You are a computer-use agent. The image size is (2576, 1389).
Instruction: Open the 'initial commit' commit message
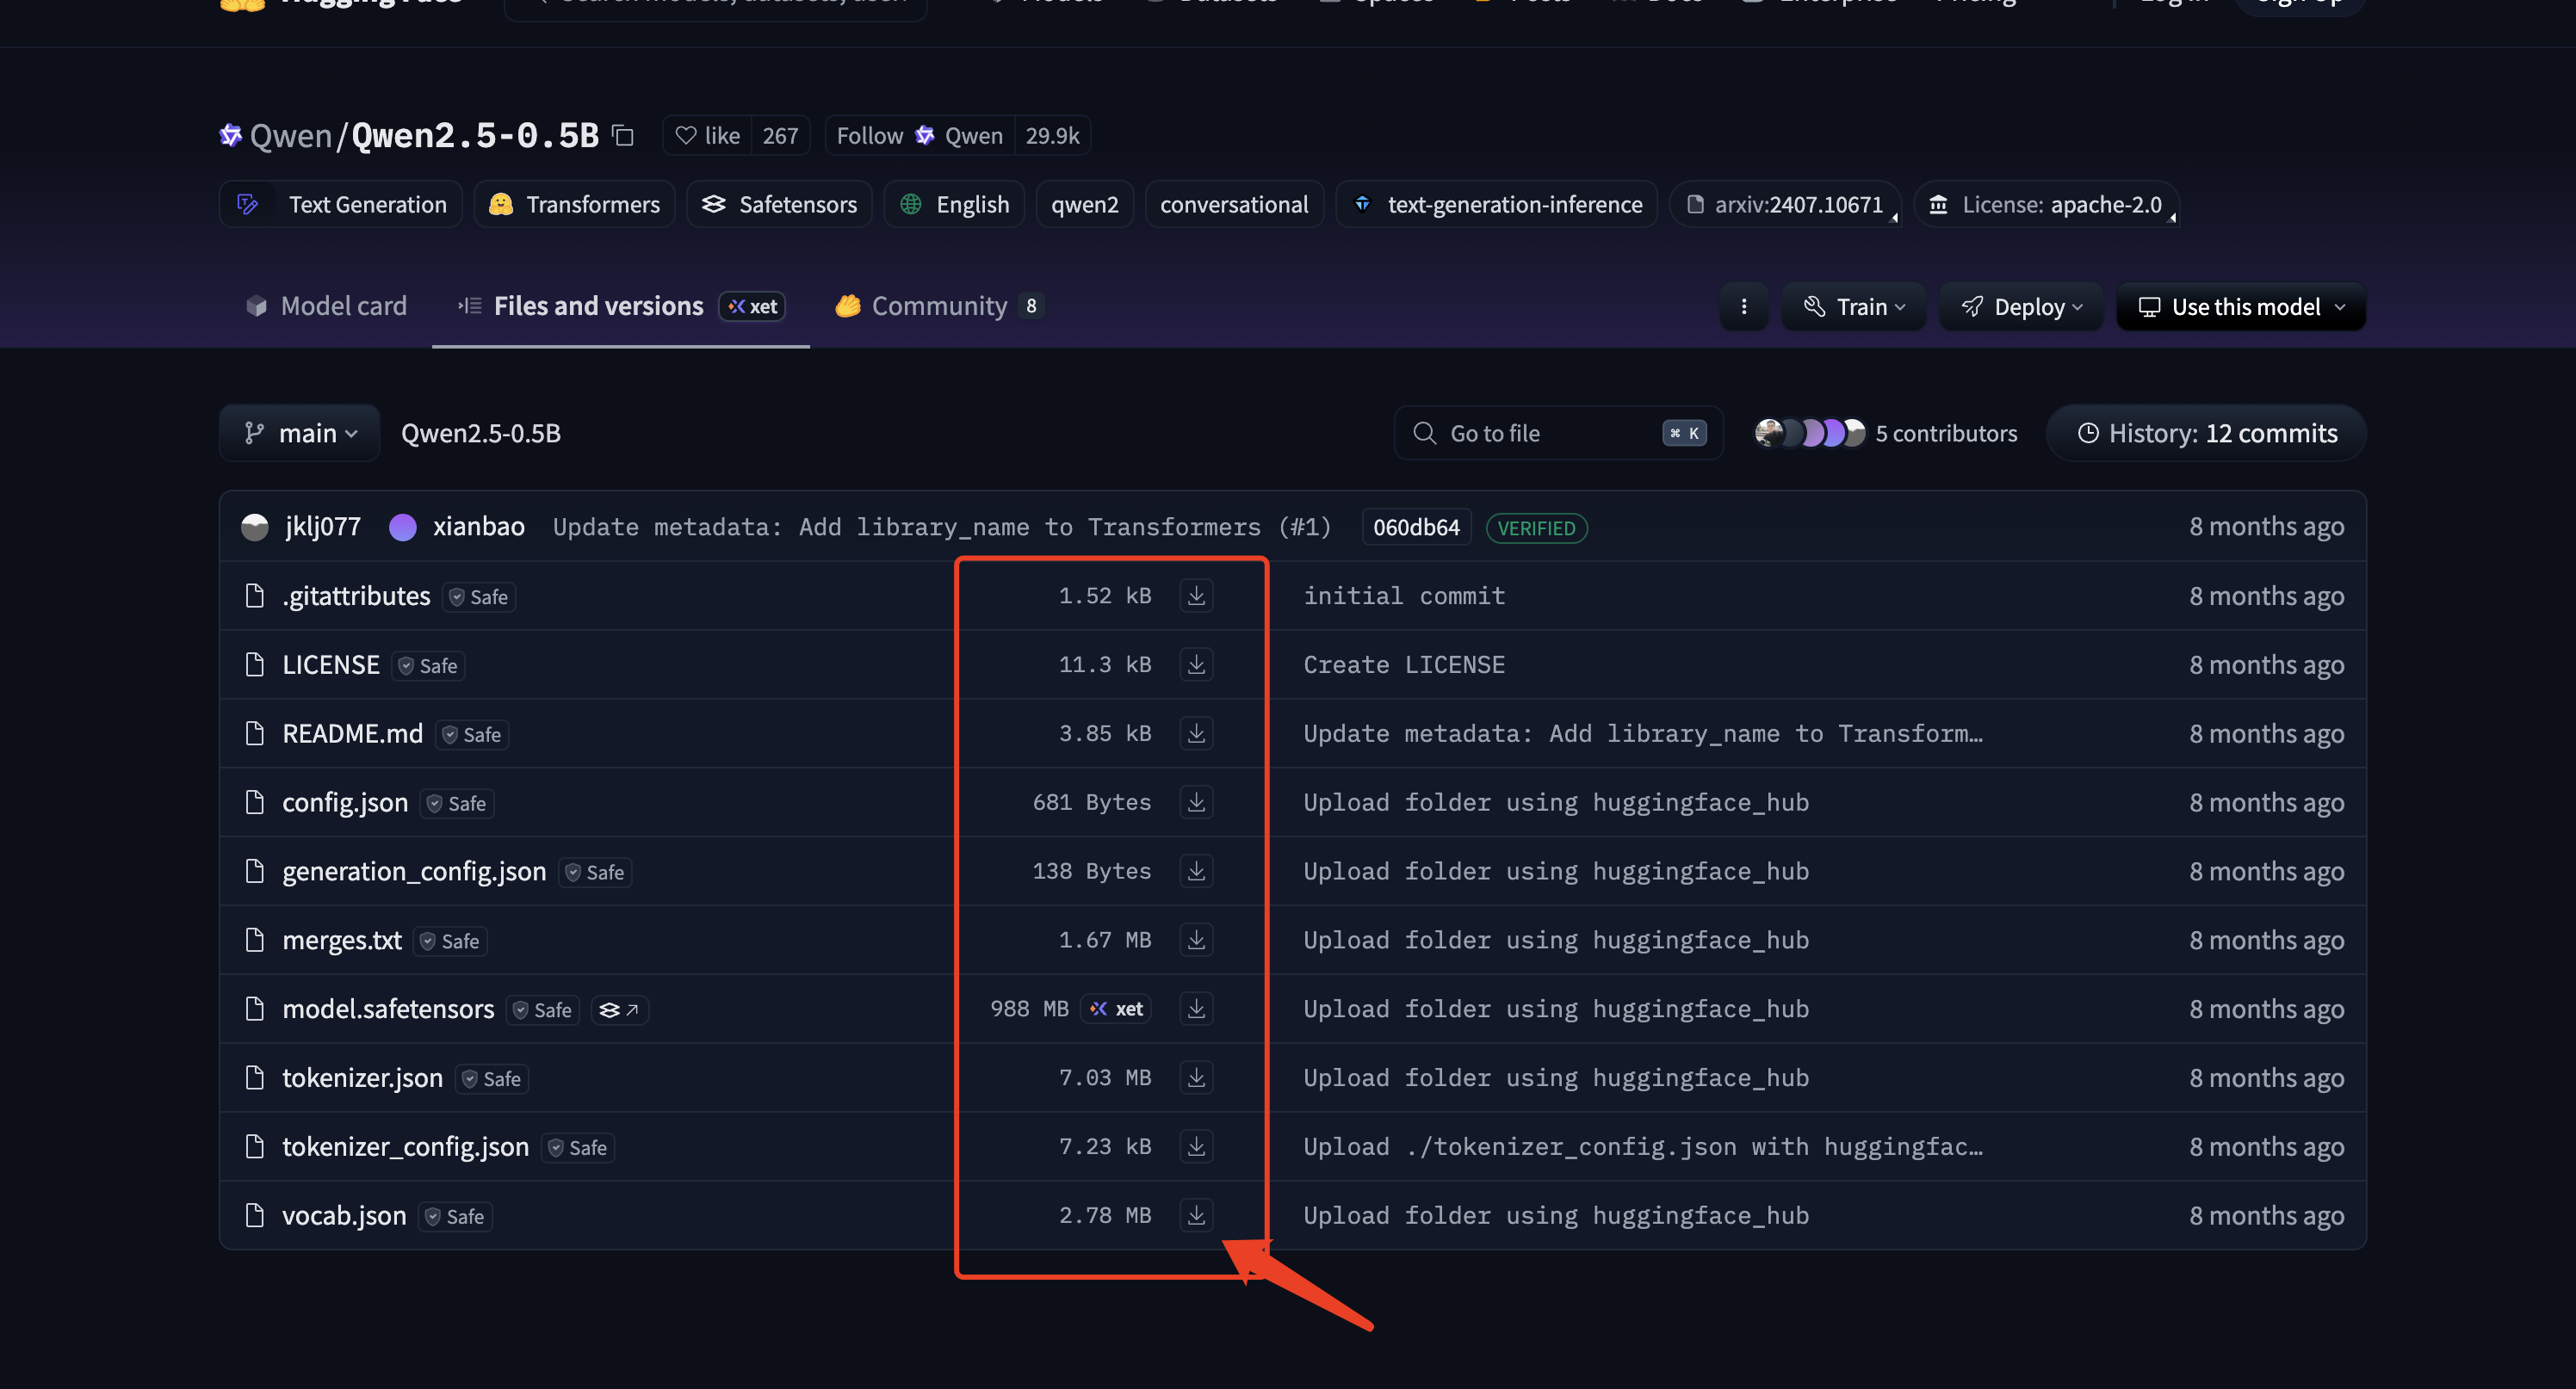point(1404,596)
